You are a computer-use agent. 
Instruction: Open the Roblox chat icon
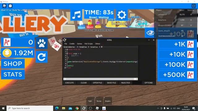10,6
